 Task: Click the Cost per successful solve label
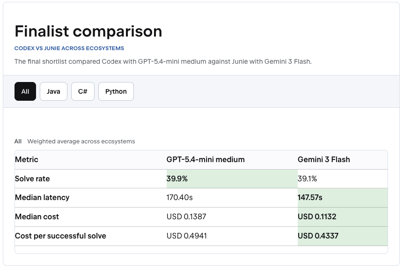coord(60,236)
